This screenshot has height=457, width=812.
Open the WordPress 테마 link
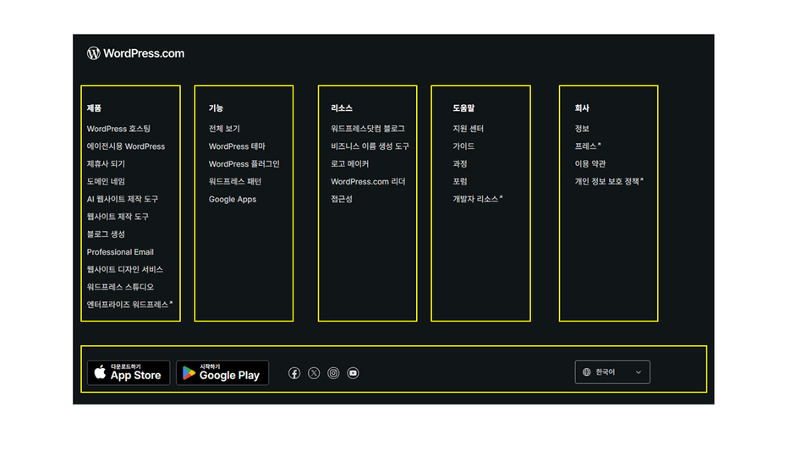tap(237, 146)
